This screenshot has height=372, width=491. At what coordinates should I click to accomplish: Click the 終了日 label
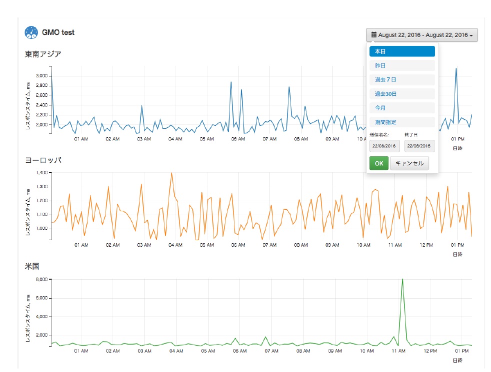point(411,135)
